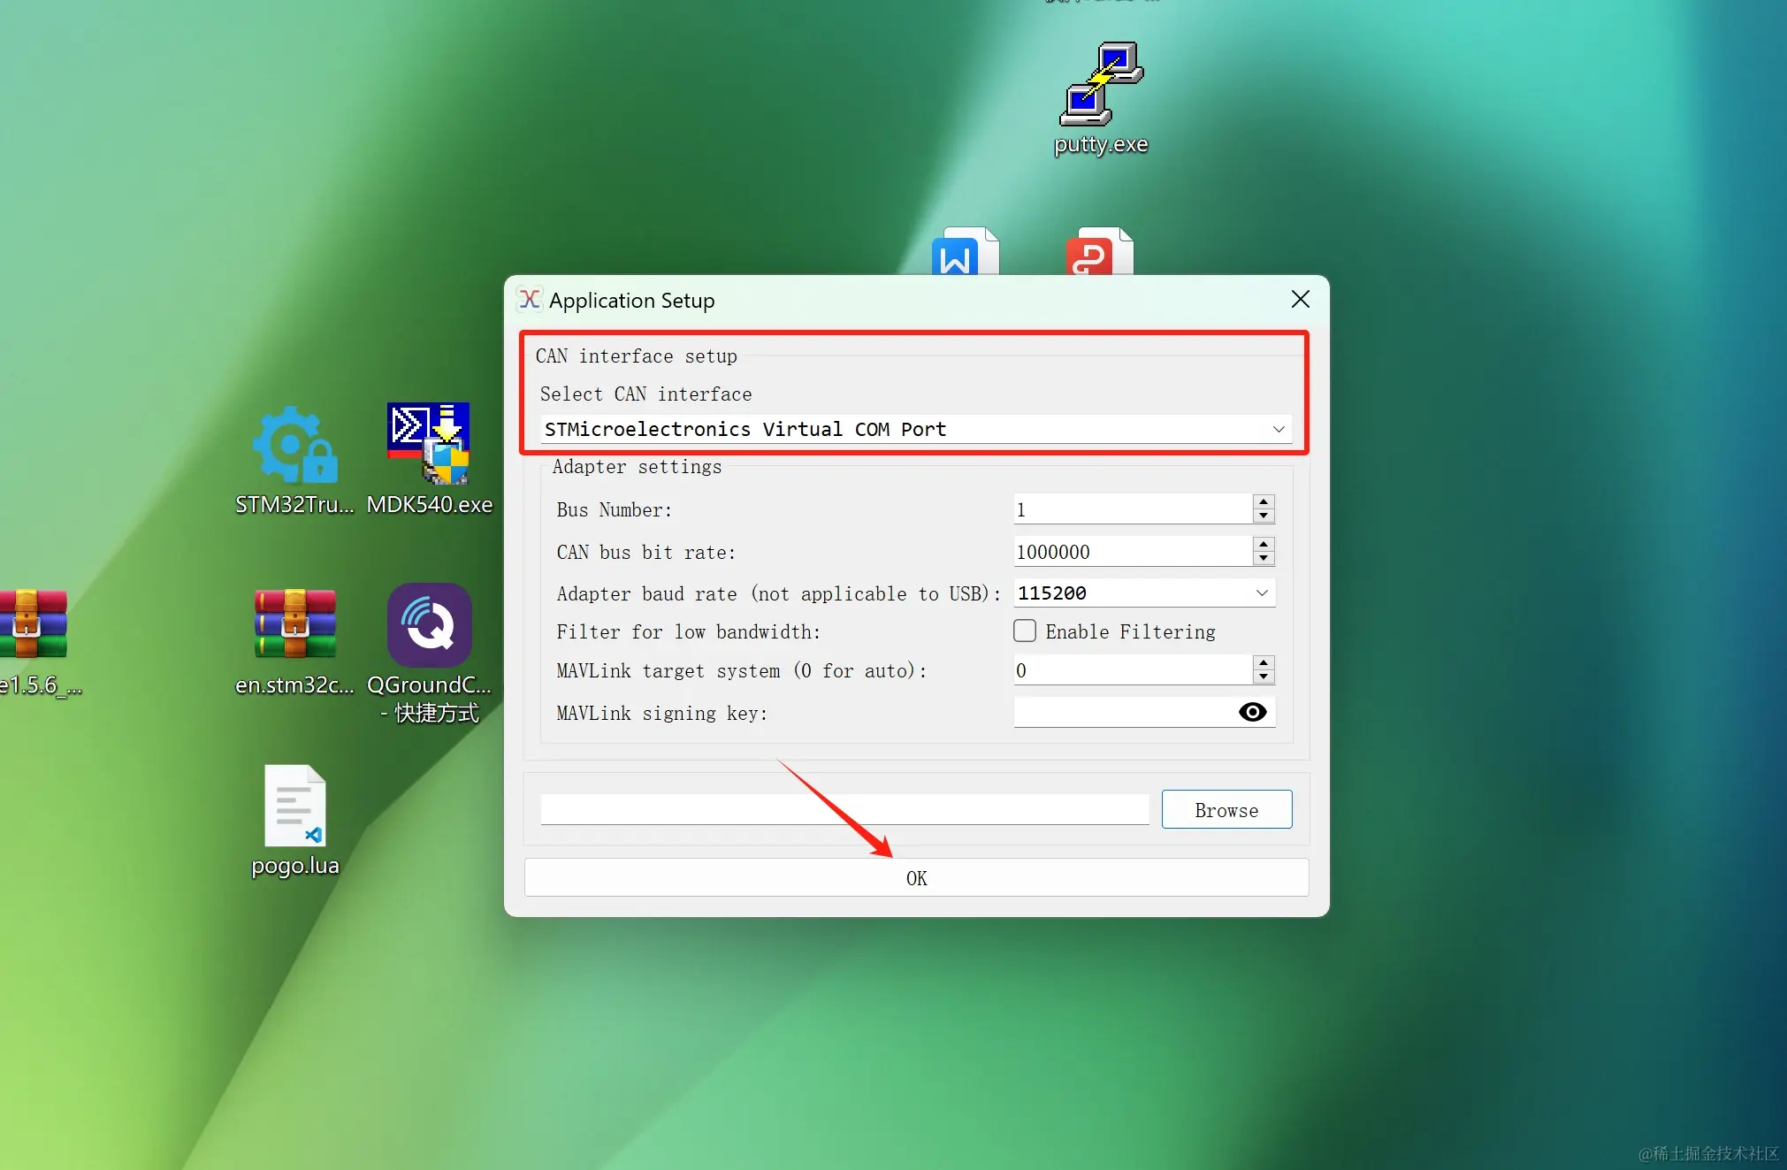Toggle MAVLink signing key visibility eye

click(1252, 712)
